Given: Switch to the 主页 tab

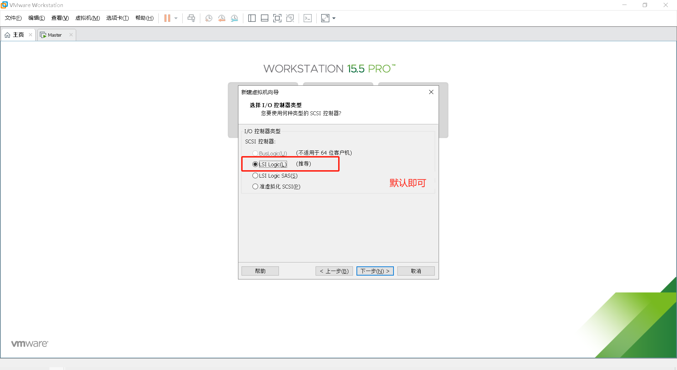Looking at the screenshot, I should (x=18, y=35).
